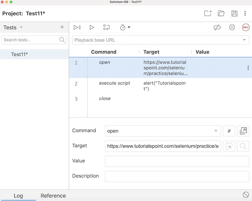Click the Run all tests icon

tap(77, 27)
